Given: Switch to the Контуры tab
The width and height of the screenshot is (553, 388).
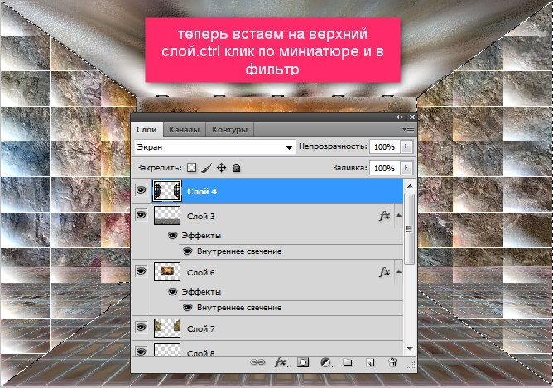Looking at the screenshot, I should click(x=229, y=130).
